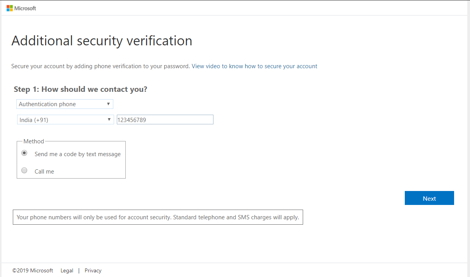470x277 pixels.
Task: Click the 'Method' group label
Action: 34,141
